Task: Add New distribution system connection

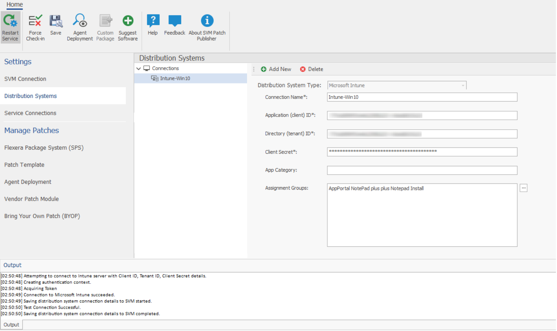Action: point(276,69)
